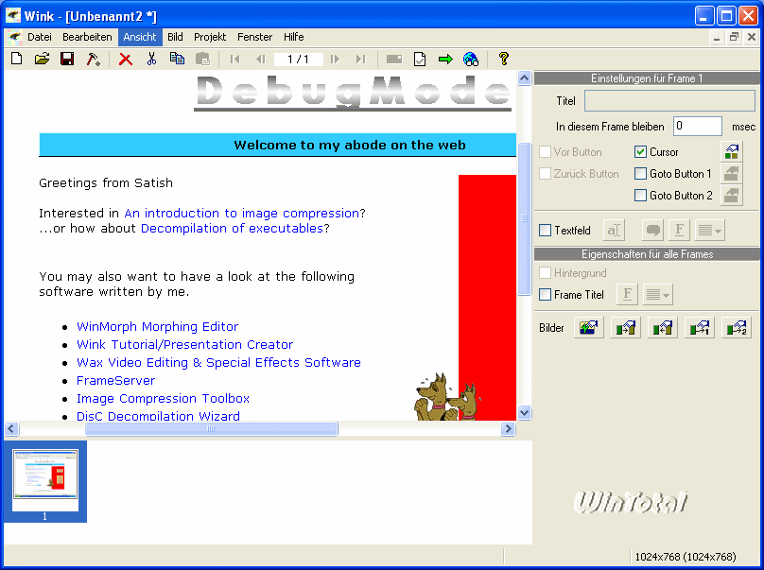The height and width of the screenshot is (570, 764).
Task: Click the gray preferences card icon
Action: [394, 59]
